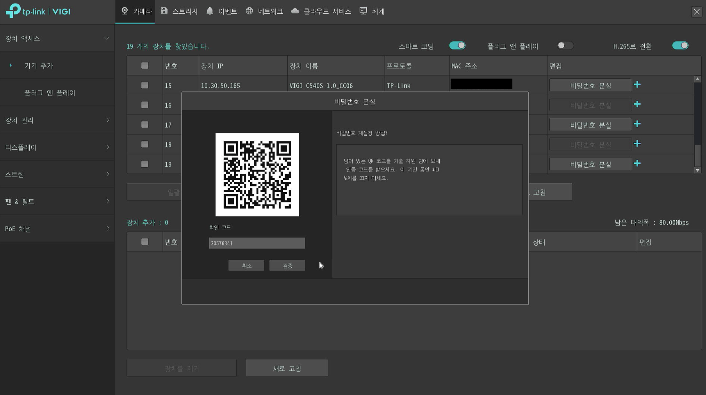706x395 pixels.
Task: Expand 팬 & 틸트 sidebar section
Action: (x=57, y=201)
